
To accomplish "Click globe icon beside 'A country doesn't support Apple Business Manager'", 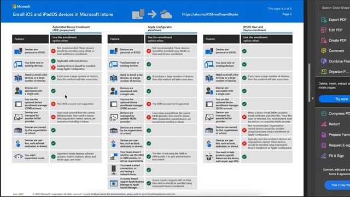I will (114, 183).
